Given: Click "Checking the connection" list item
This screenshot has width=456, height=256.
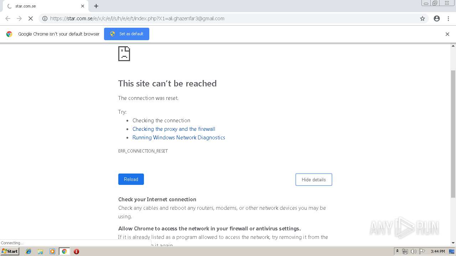Looking at the screenshot, I should (x=161, y=120).
